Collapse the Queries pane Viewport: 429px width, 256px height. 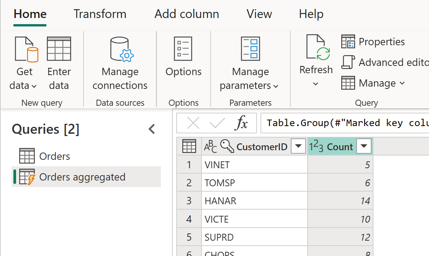tap(151, 129)
